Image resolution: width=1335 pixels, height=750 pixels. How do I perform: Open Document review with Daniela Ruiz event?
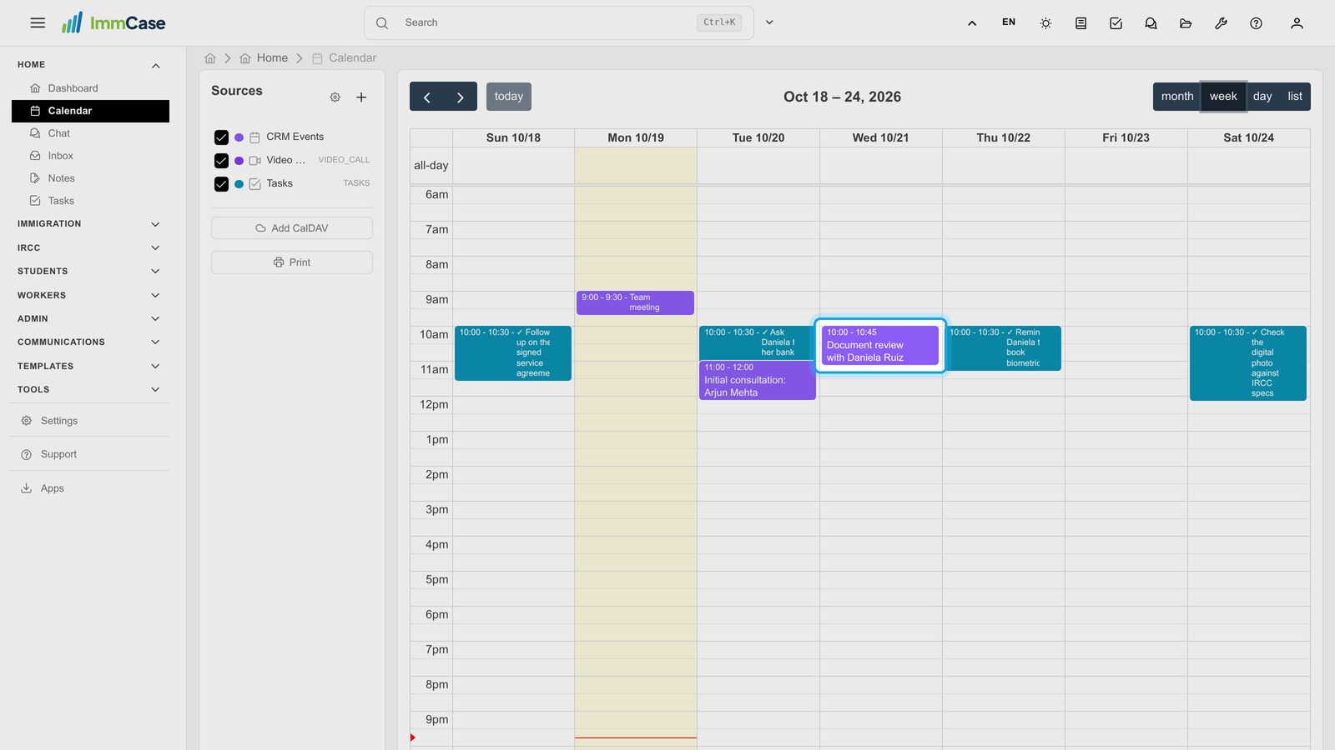[x=880, y=345]
